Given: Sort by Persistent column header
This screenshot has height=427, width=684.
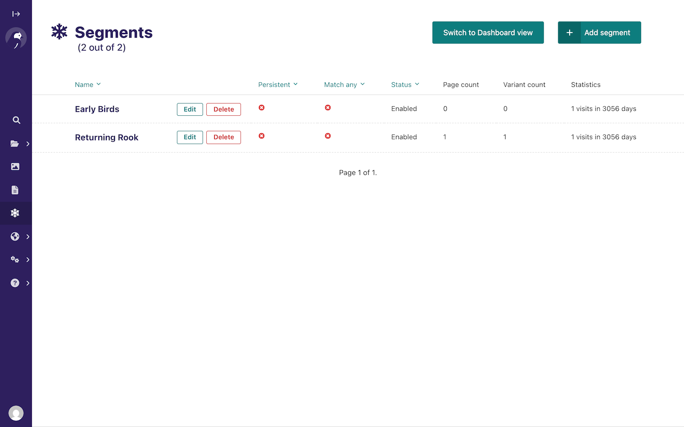Looking at the screenshot, I should (278, 84).
